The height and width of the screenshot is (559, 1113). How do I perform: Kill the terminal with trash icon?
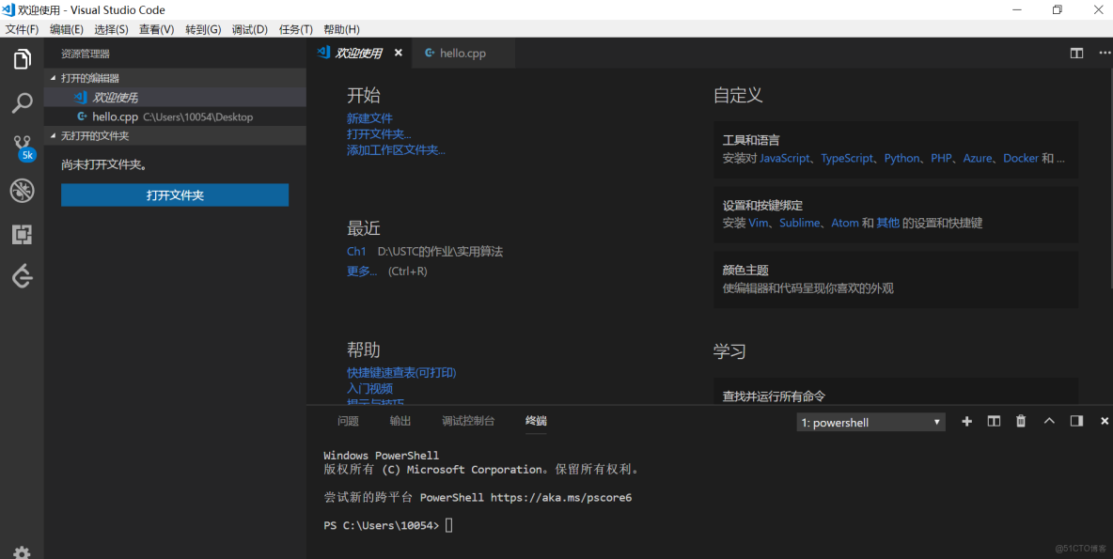click(x=1021, y=422)
